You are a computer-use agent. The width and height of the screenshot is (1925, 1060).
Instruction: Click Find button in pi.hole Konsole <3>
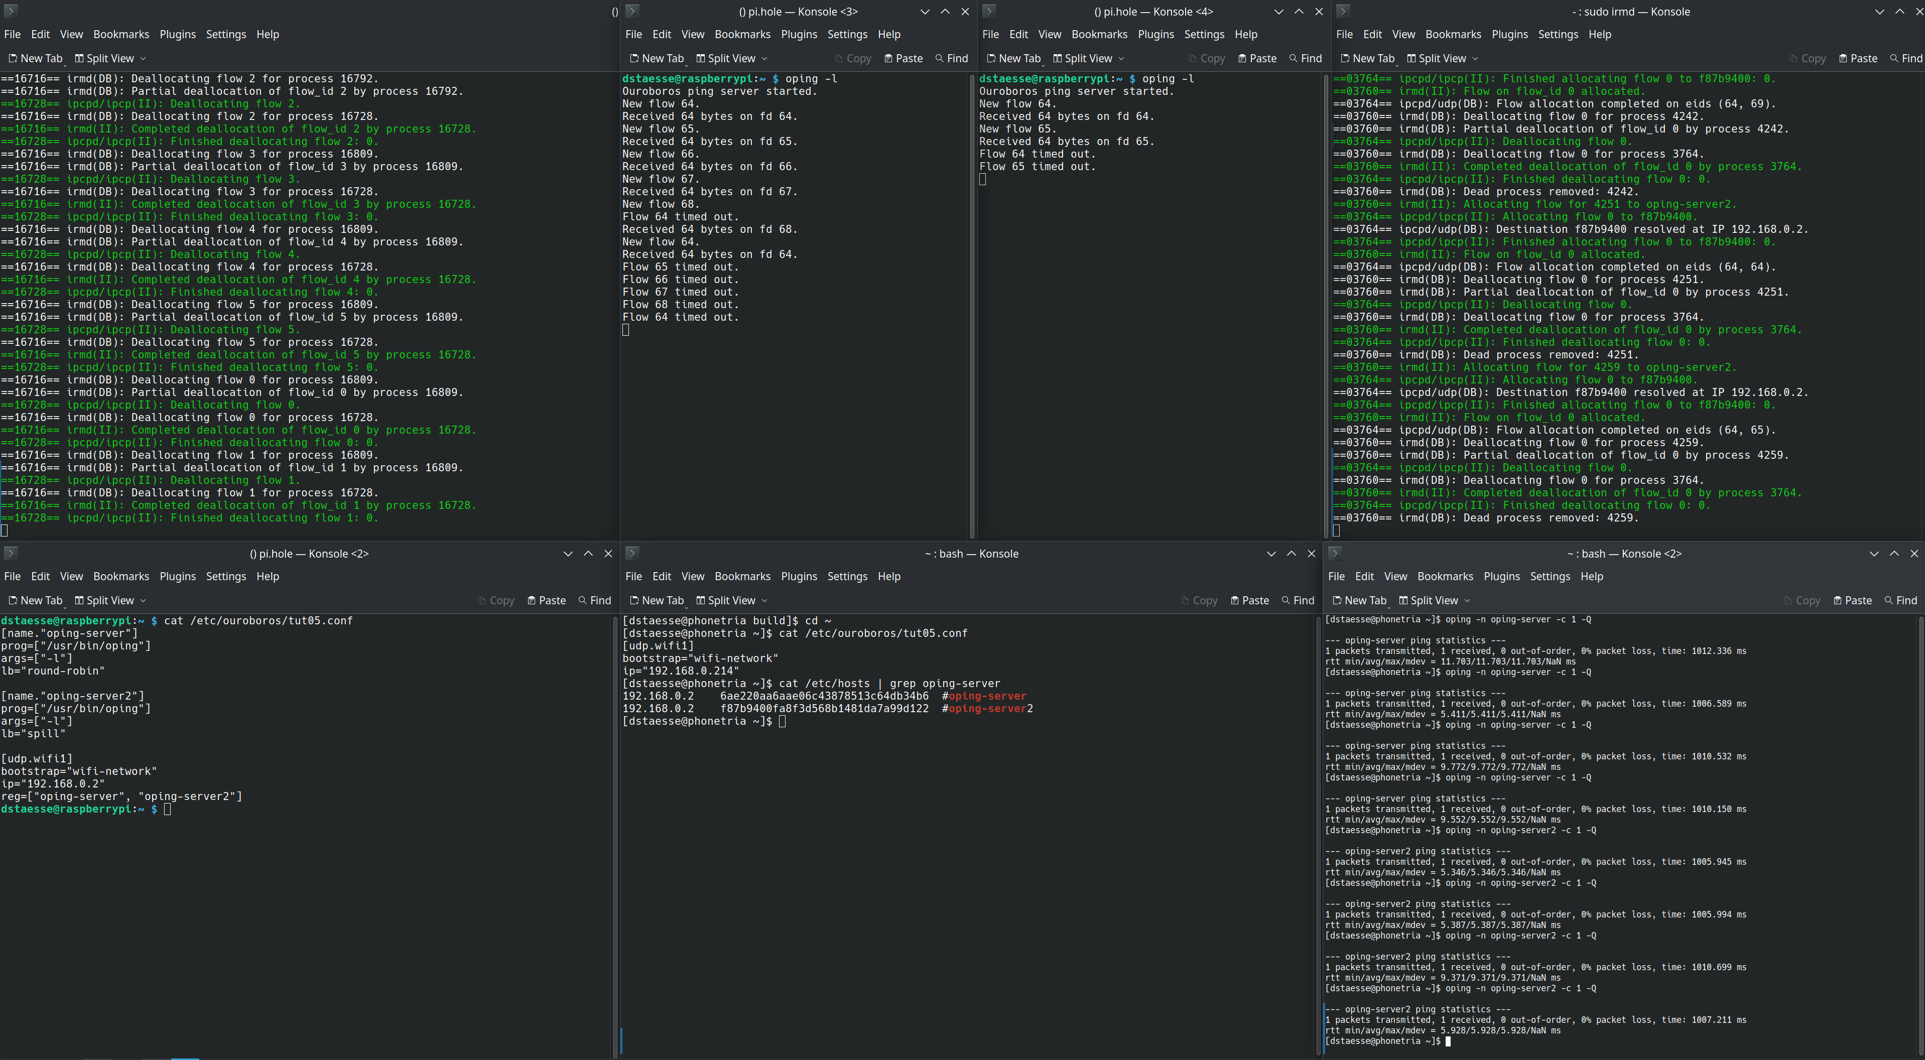(951, 58)
